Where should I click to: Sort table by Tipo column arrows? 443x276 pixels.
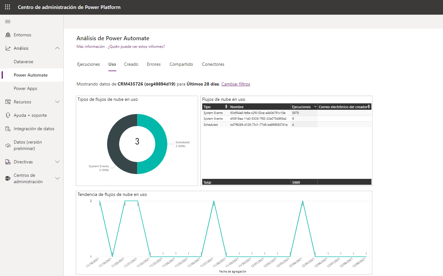pos(227,107)
